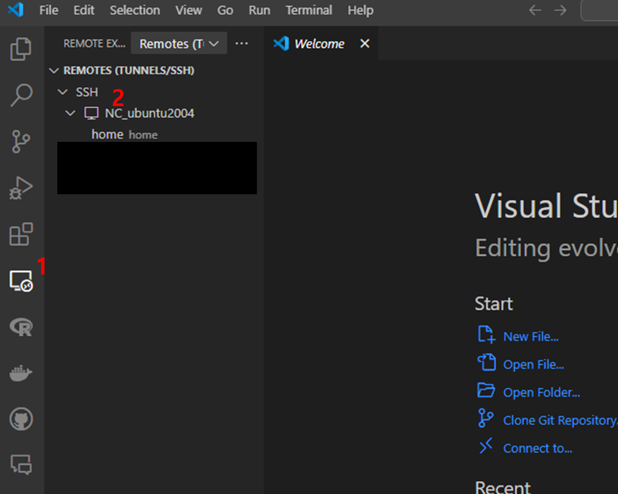
Task: Open the Explorer view in activity bar
Action: pos(21,49)
